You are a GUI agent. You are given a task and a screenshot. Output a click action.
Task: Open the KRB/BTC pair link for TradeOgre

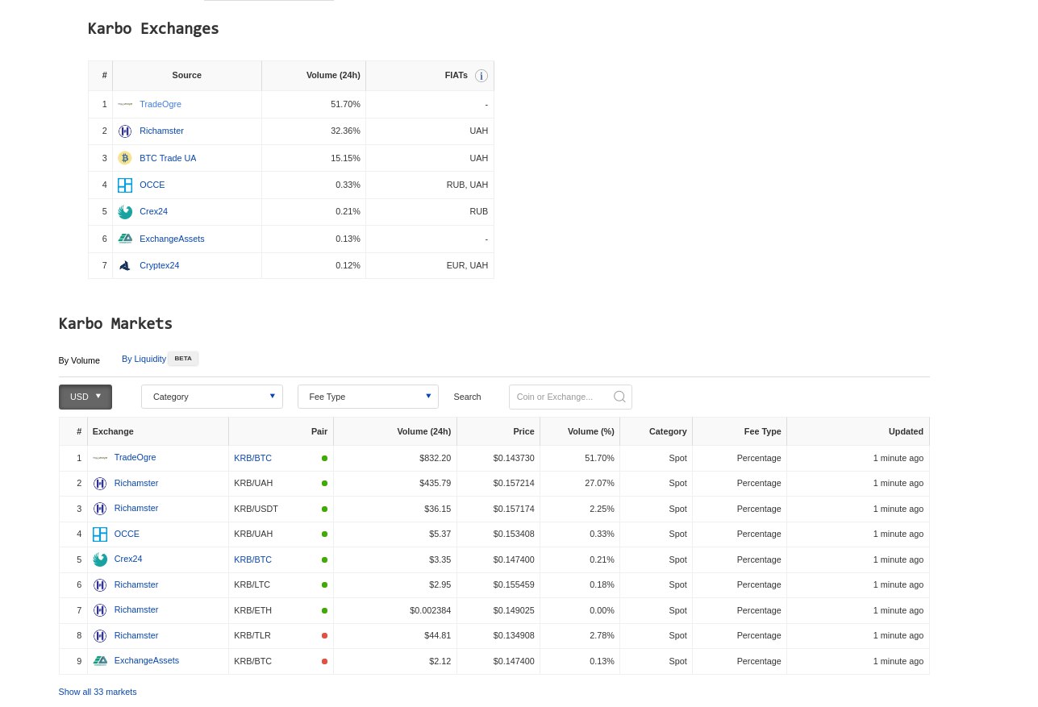click(x=253, y=458)
